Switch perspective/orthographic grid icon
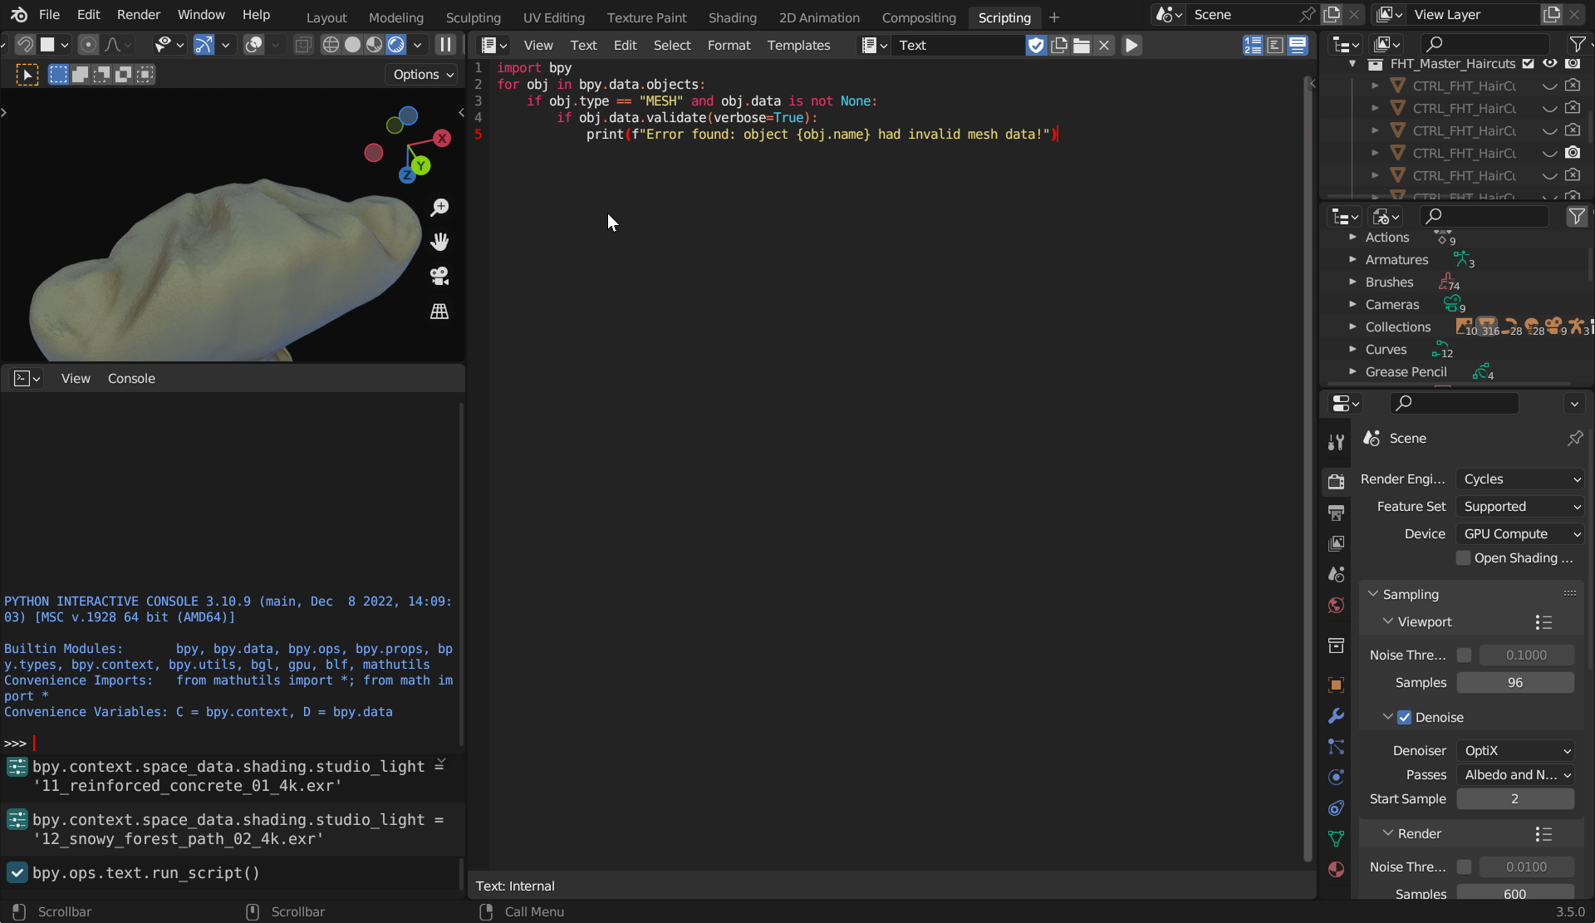Screen dimensions: 1595x923 (x=439, y=311)
